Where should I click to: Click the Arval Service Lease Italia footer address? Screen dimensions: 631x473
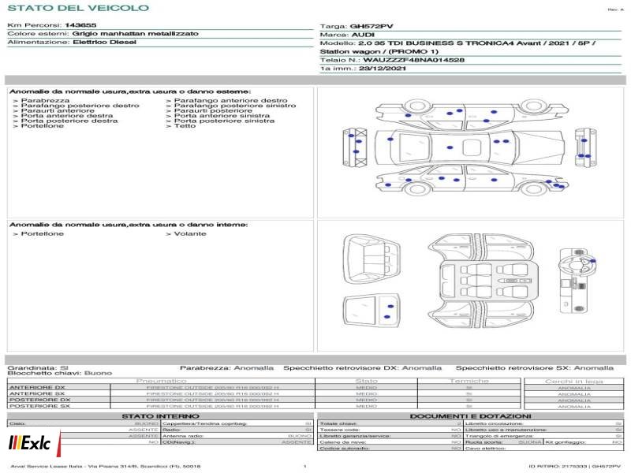106,467
